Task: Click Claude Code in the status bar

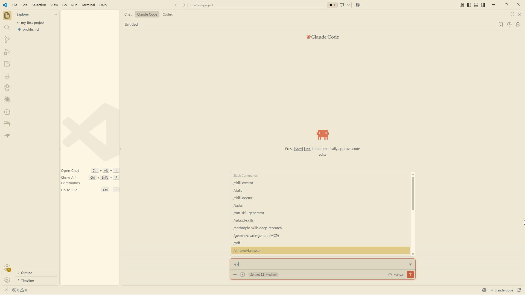Action: click(x=502, y=290)
